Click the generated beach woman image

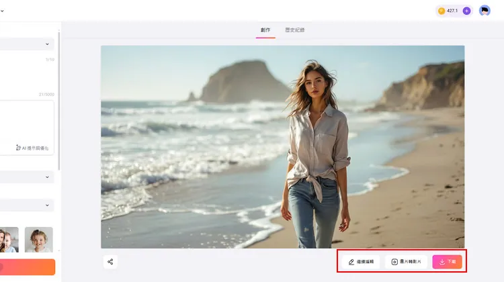[282, 146]
